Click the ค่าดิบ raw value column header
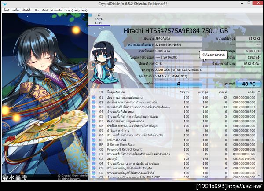The image size is (264, 191). coord(252,92)
